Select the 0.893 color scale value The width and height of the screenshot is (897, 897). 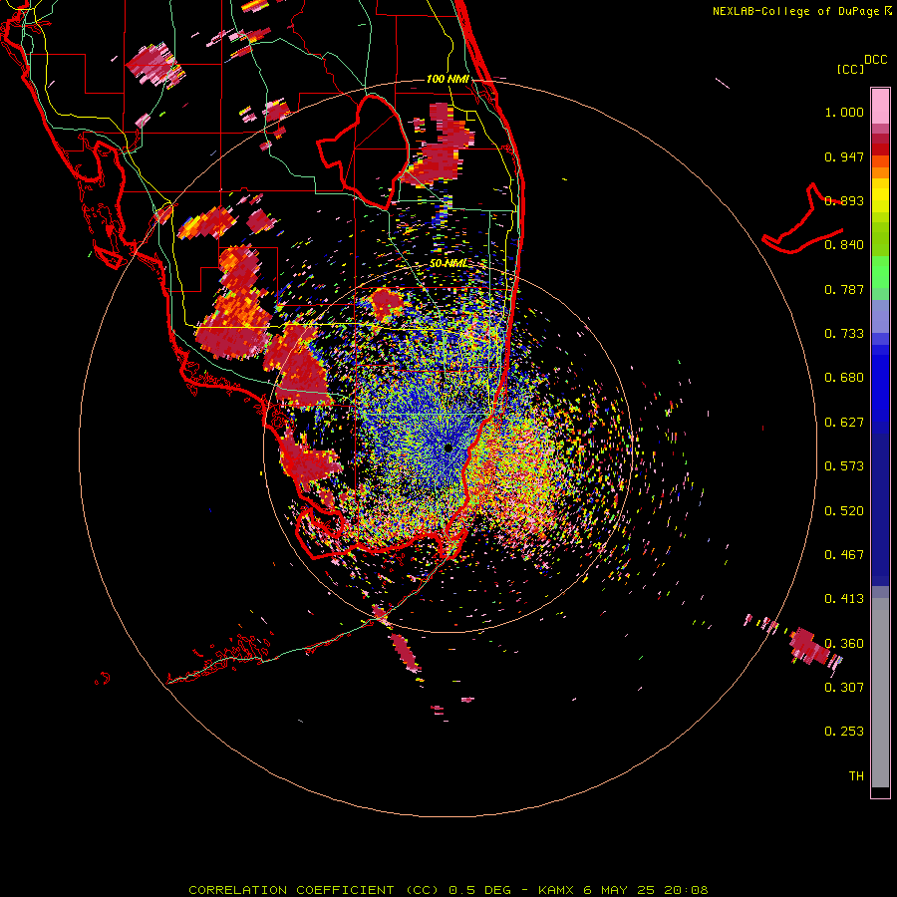point(844,200)
